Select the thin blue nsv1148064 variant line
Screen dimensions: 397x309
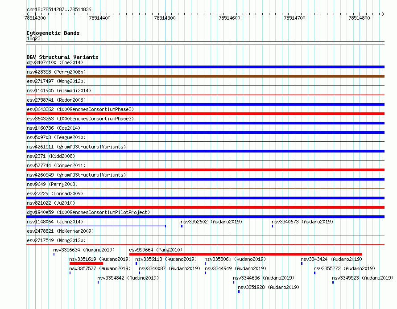(96, 226)
